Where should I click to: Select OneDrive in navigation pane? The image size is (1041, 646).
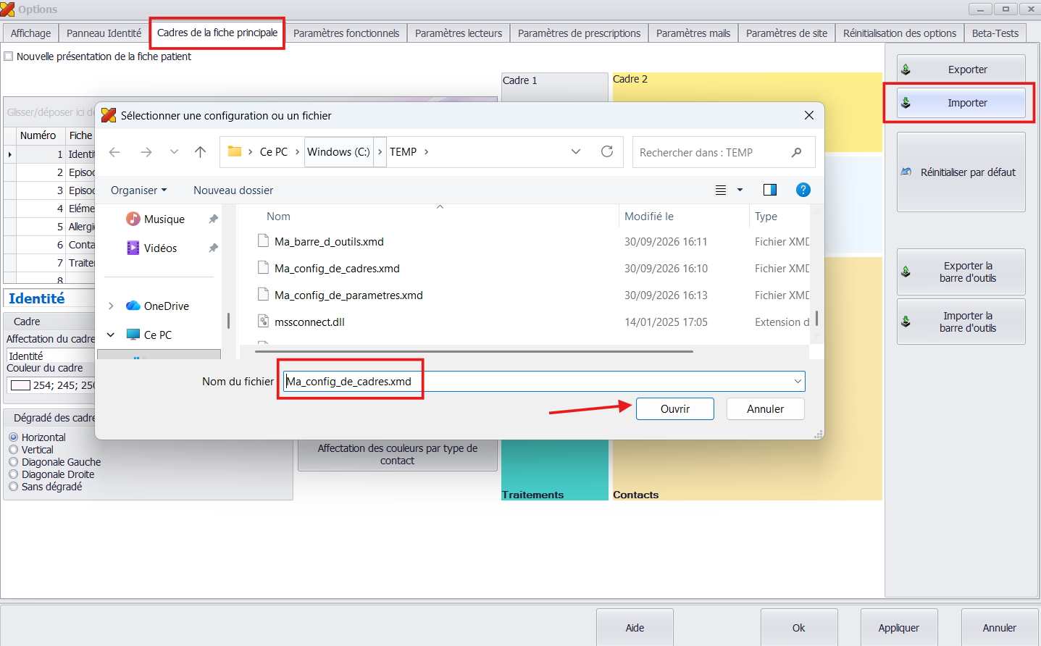(x=158, y=306)
